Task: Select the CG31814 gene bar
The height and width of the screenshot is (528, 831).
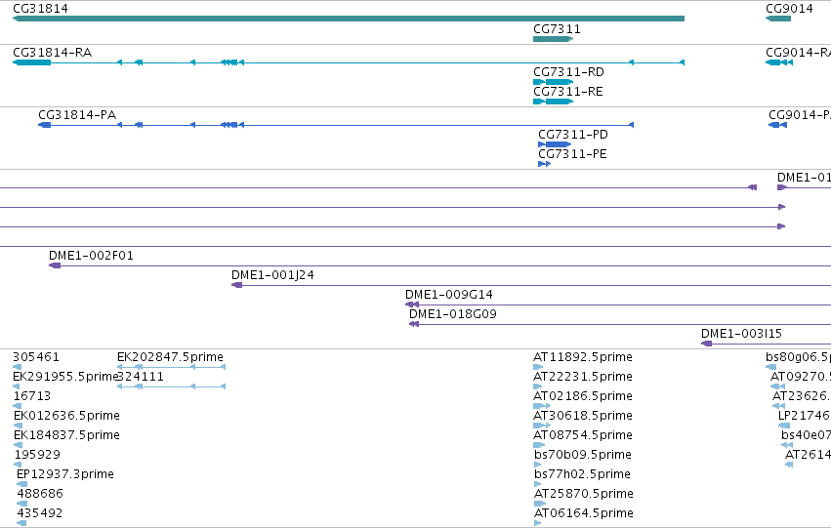Action: point(349,19)
